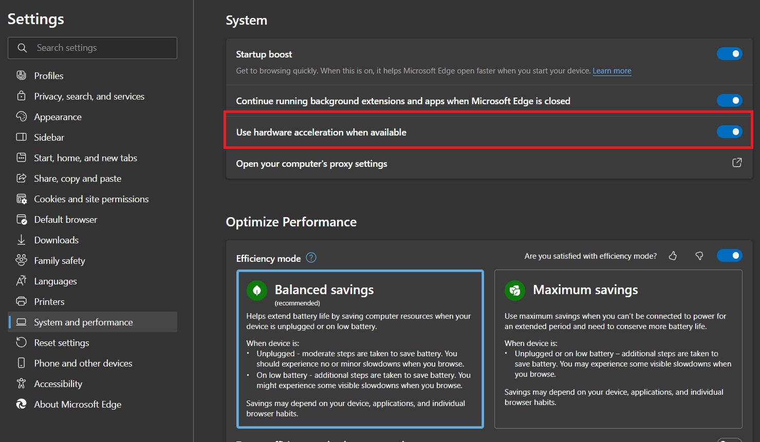Open the Learn more link for Startup boost
The image size is (760, 442).
(x=612, y=71)
